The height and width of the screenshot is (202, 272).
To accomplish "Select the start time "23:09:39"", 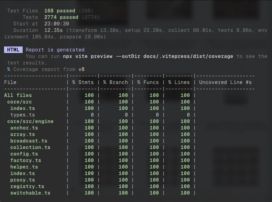I will (57, 24).
